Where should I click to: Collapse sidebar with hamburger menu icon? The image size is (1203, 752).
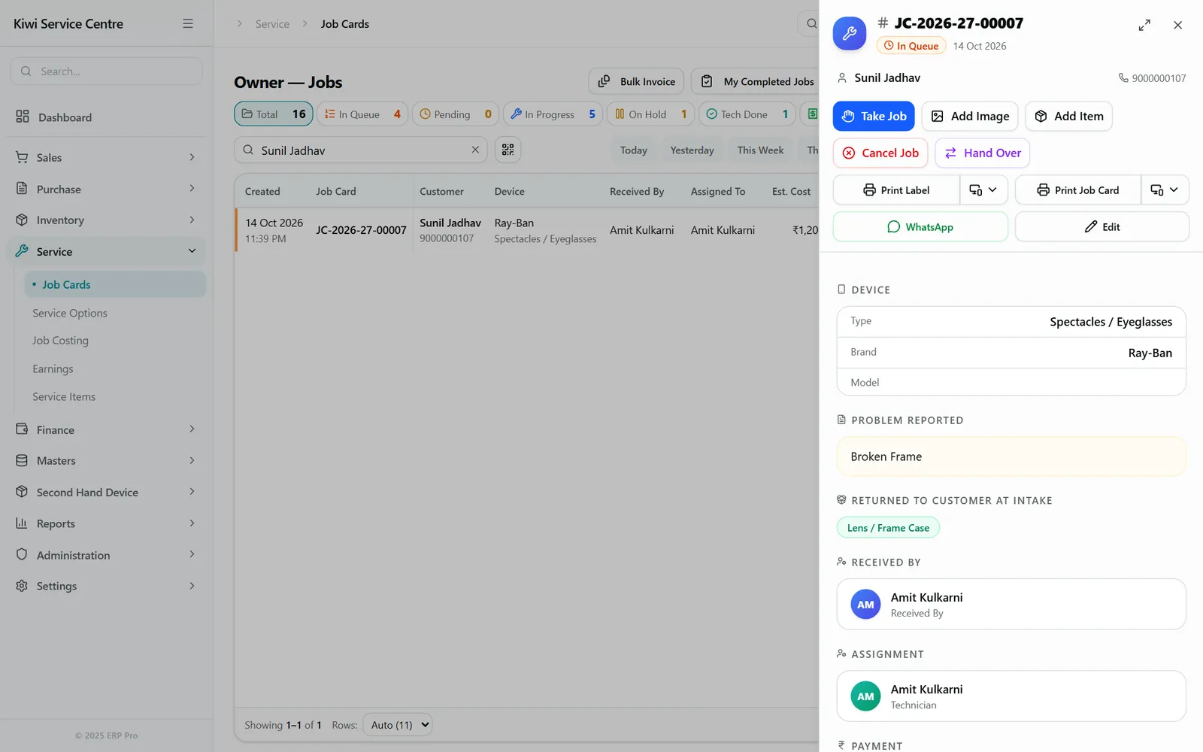coord(188,23)
